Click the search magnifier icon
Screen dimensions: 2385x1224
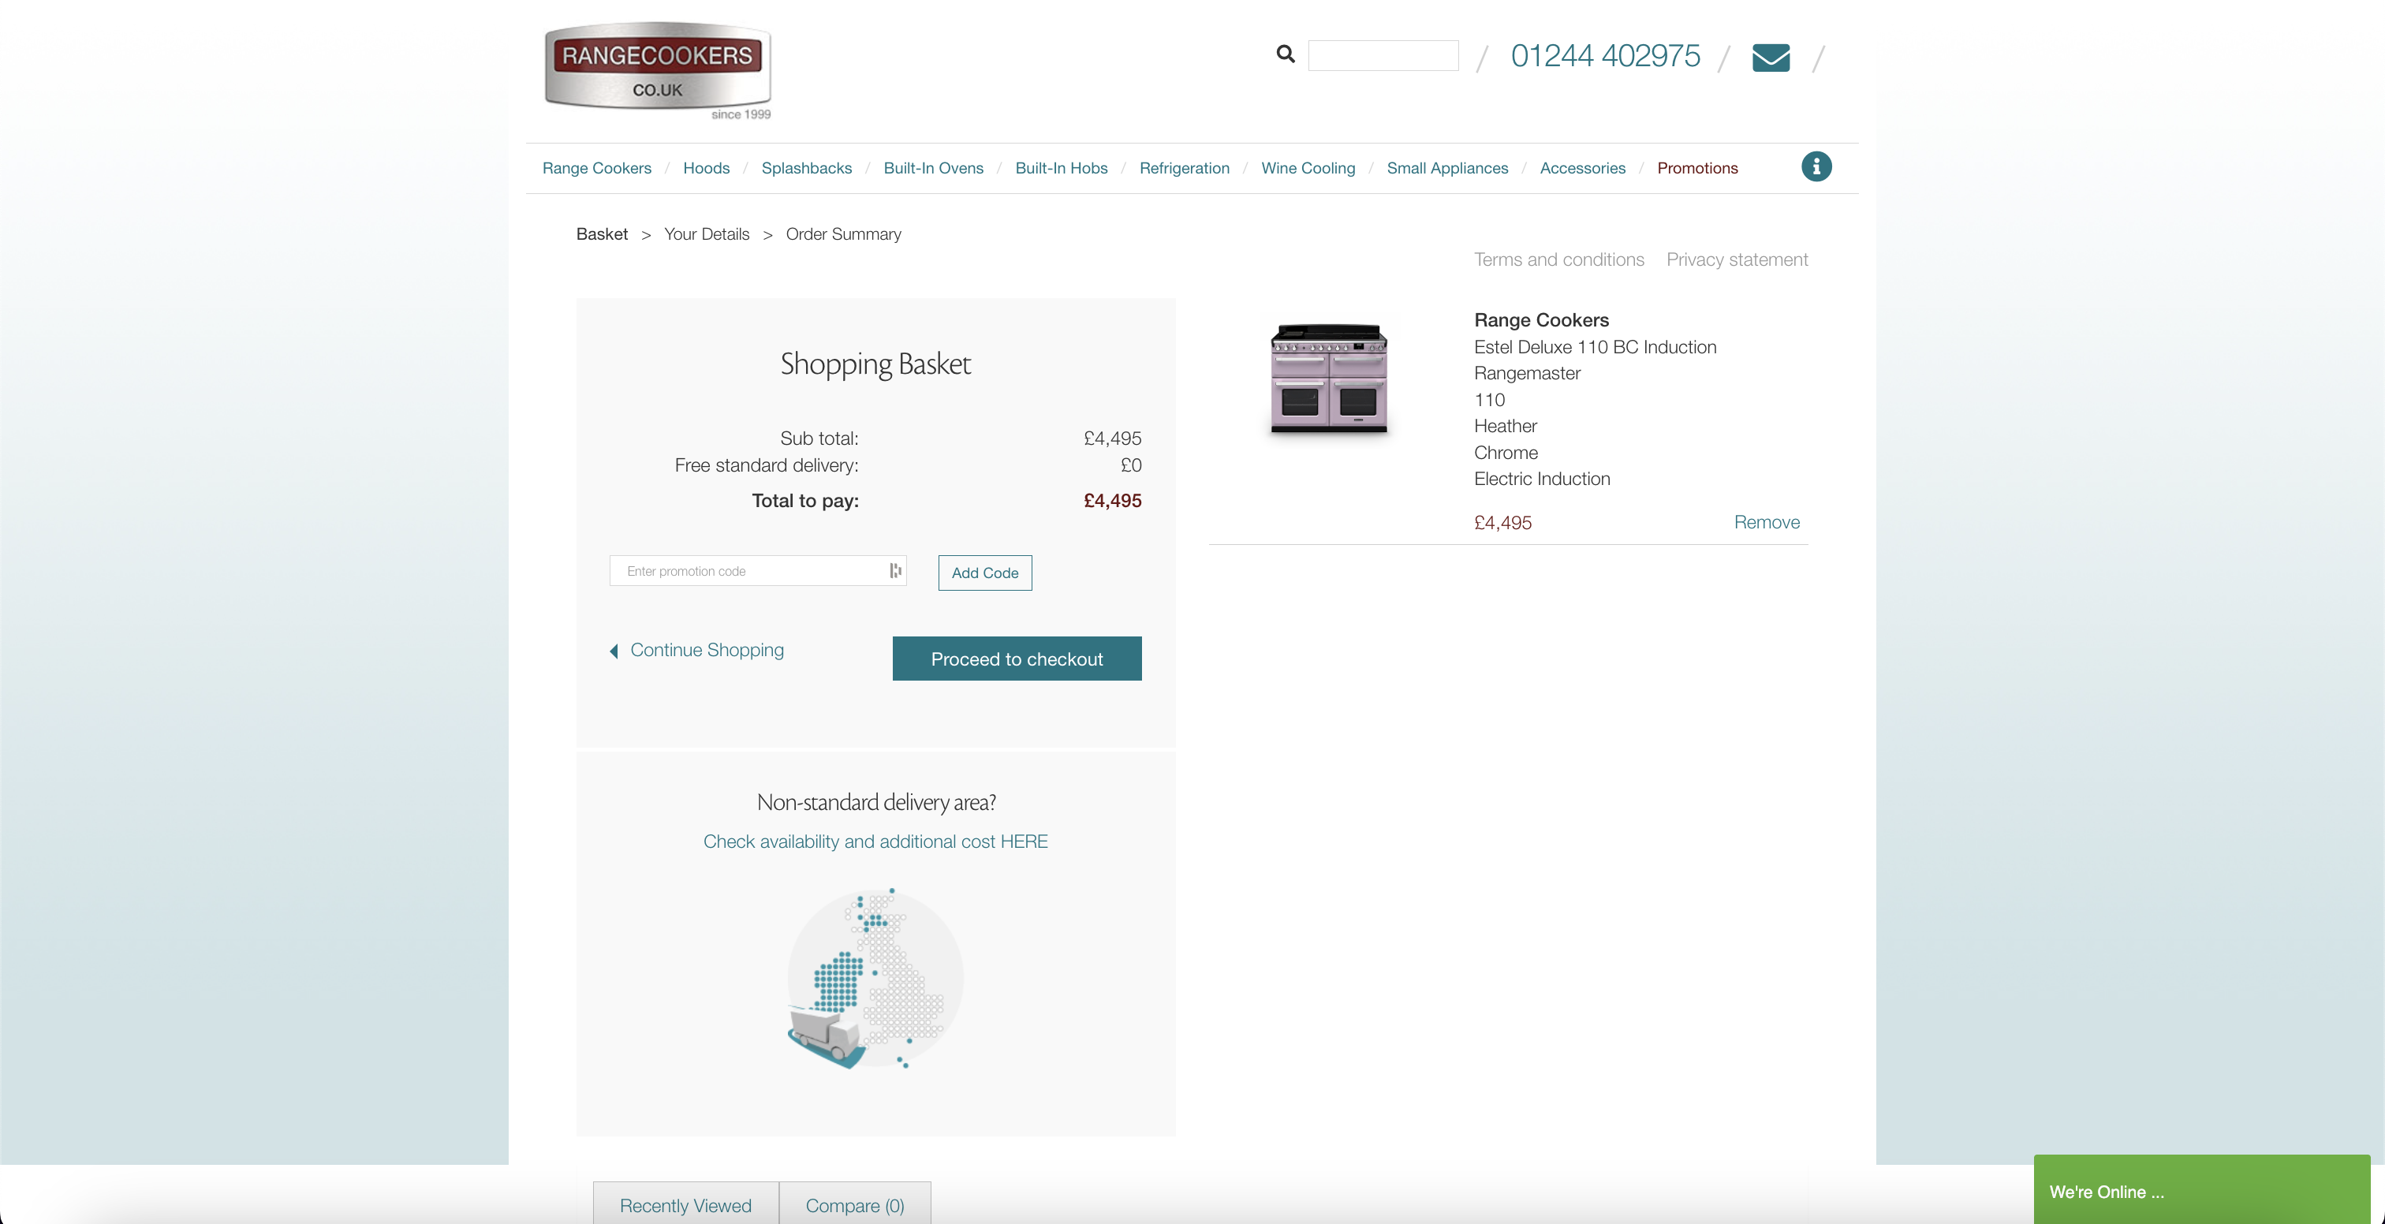click(1285, 54)
